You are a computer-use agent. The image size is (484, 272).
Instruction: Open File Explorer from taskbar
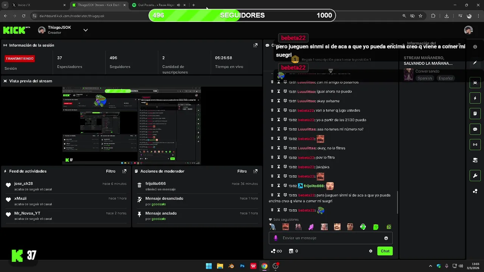tap(220, 266)
